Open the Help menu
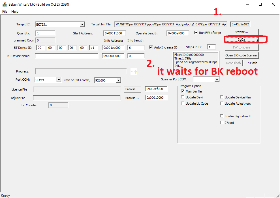Image resolution: width=280 pixels, height=198 pixels. click(x=15, y=12)
